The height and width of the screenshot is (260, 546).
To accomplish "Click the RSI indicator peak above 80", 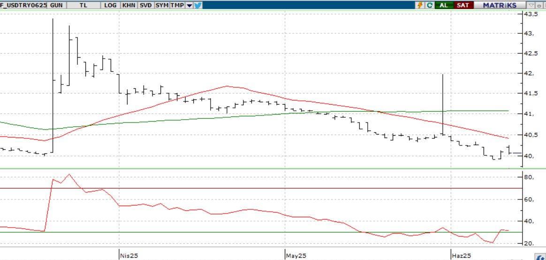I will [69, 174].
